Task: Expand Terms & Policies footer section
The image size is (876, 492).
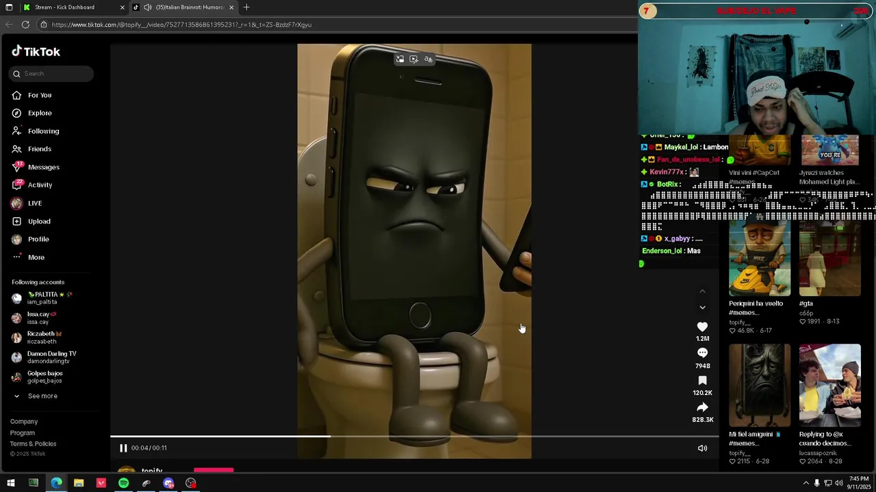Action: 34,444
